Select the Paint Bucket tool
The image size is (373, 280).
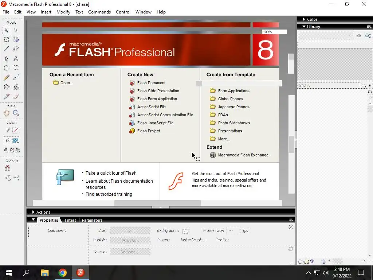(16, 87)
